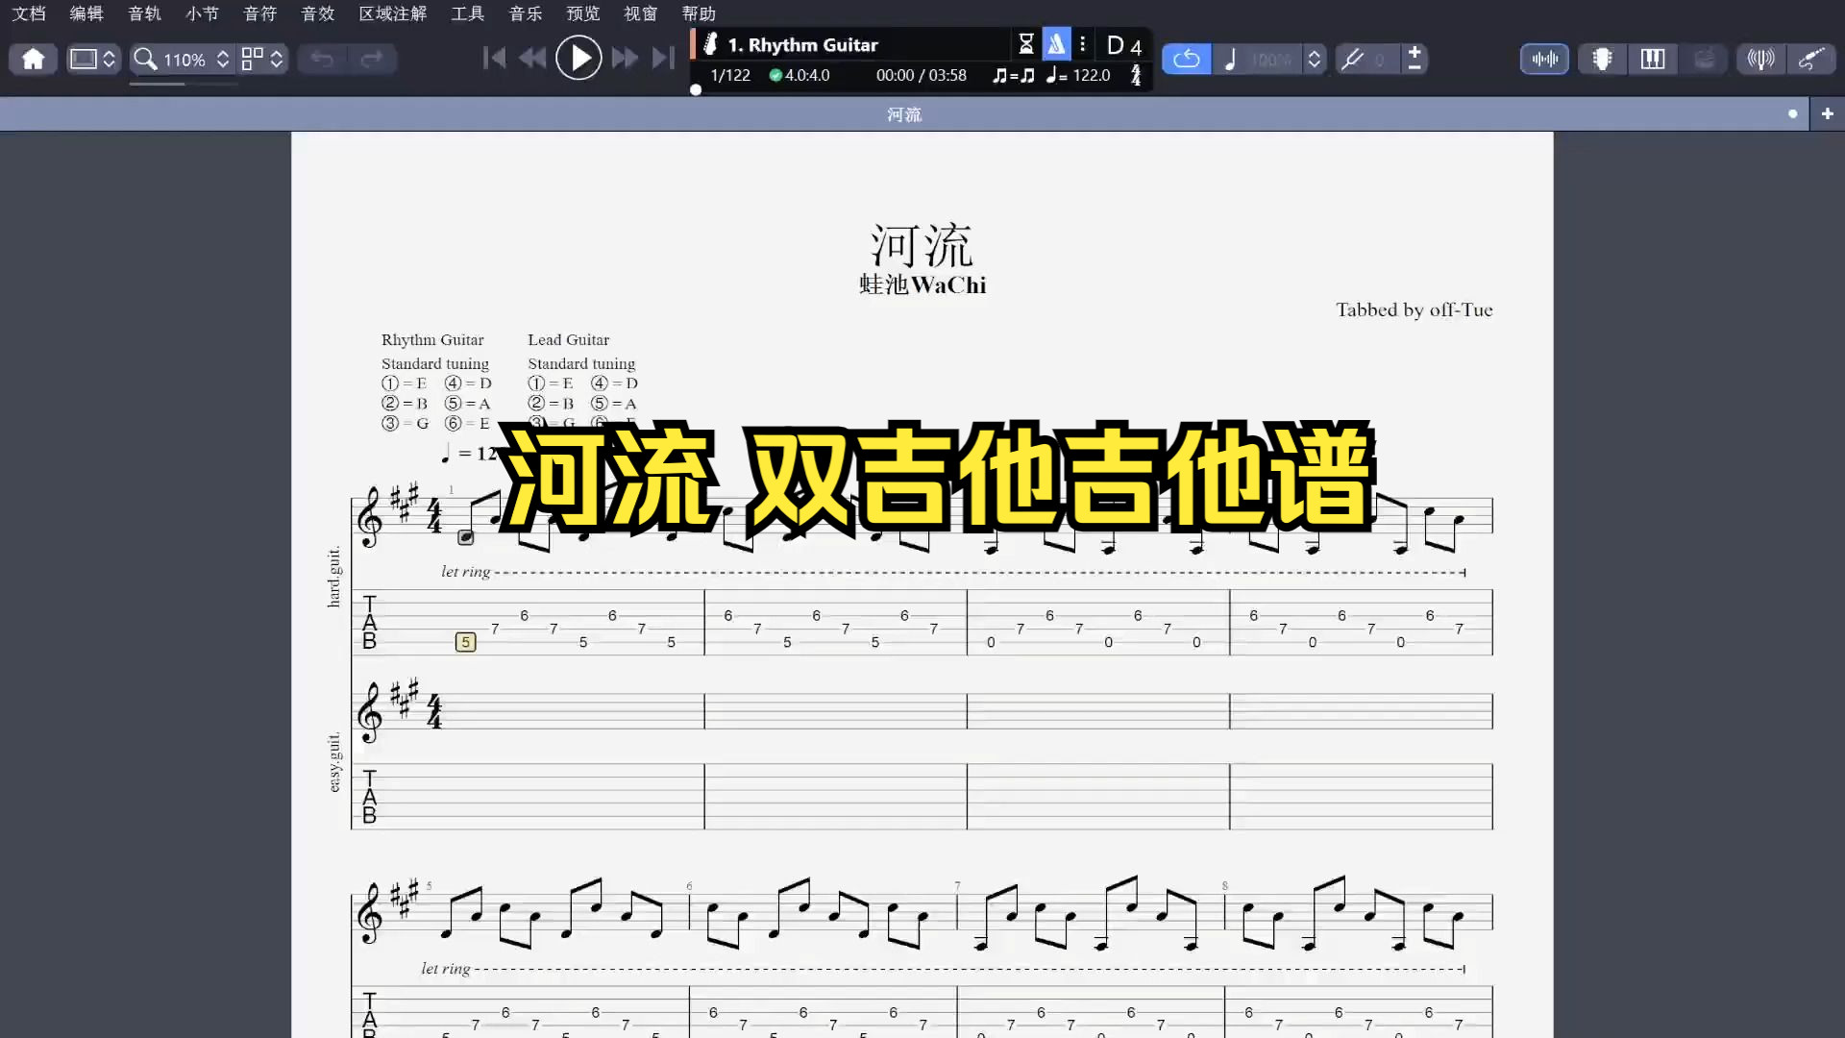Open the 小节 menu
Image resolution: width=1845 pixels, height=1038 pixels.
(x=202, y=13)
